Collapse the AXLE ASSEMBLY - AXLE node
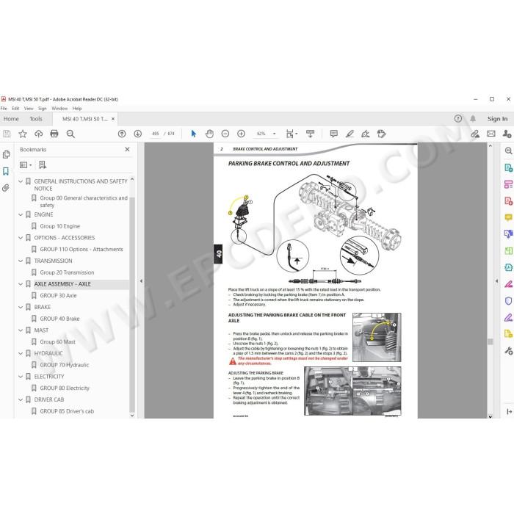The image size is (514, 514). click(x=21, y=284)
